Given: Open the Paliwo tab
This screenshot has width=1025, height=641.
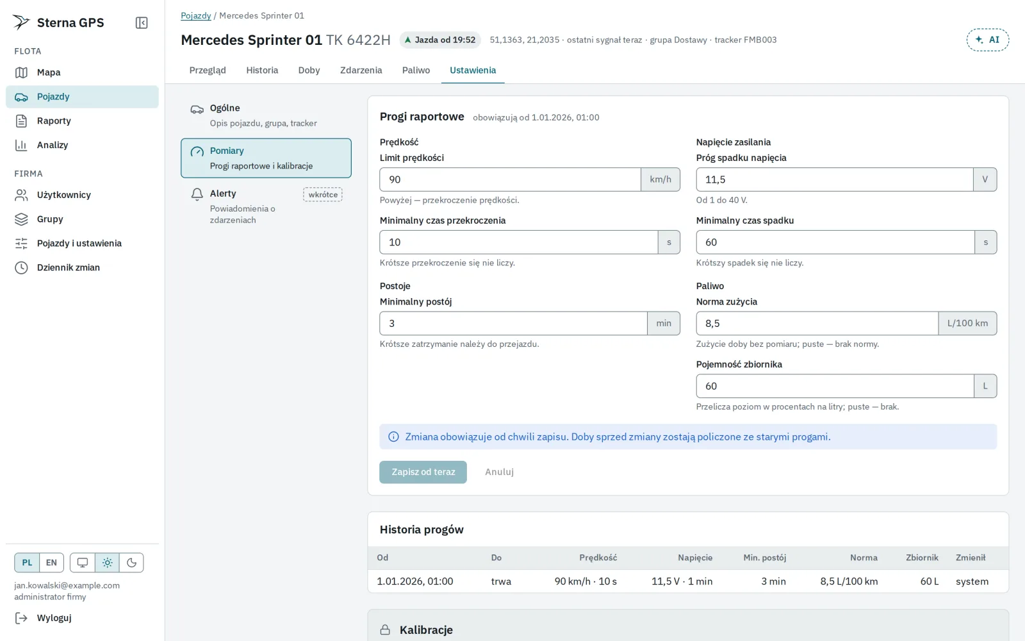Looking at the screenshot, I should pyautogui.click(x=416, y=71).
